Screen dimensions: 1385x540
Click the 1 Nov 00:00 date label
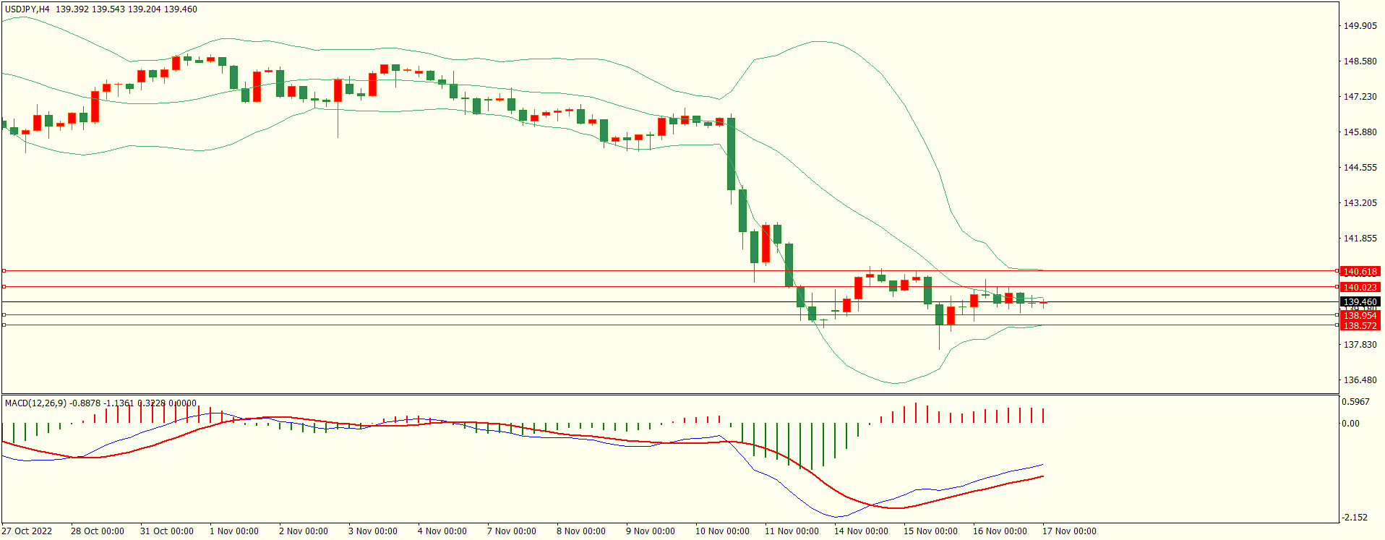pos(234,531)
